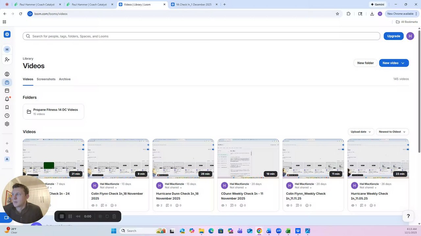The width and height of the screenshot is (421, 236).
Task: Open a new browser tab
Action: coord(224,5)
